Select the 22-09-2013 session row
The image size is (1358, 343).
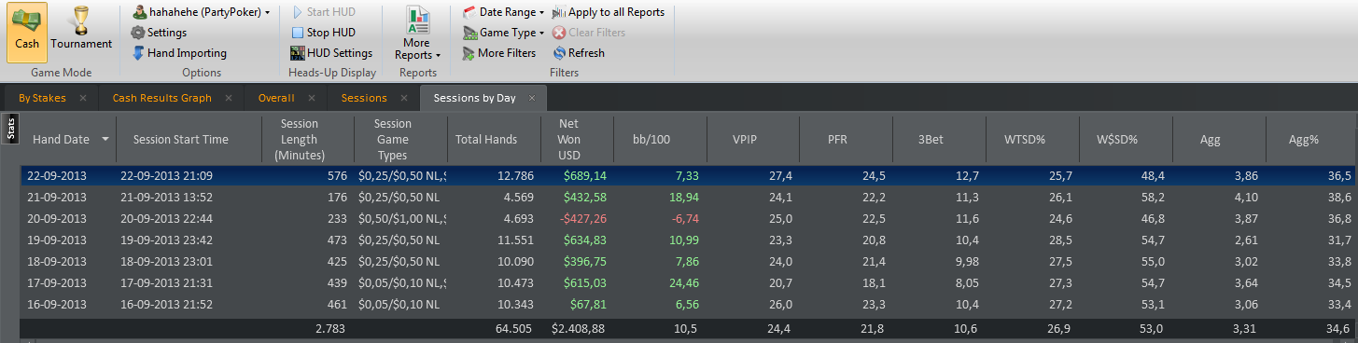(689, 175)
